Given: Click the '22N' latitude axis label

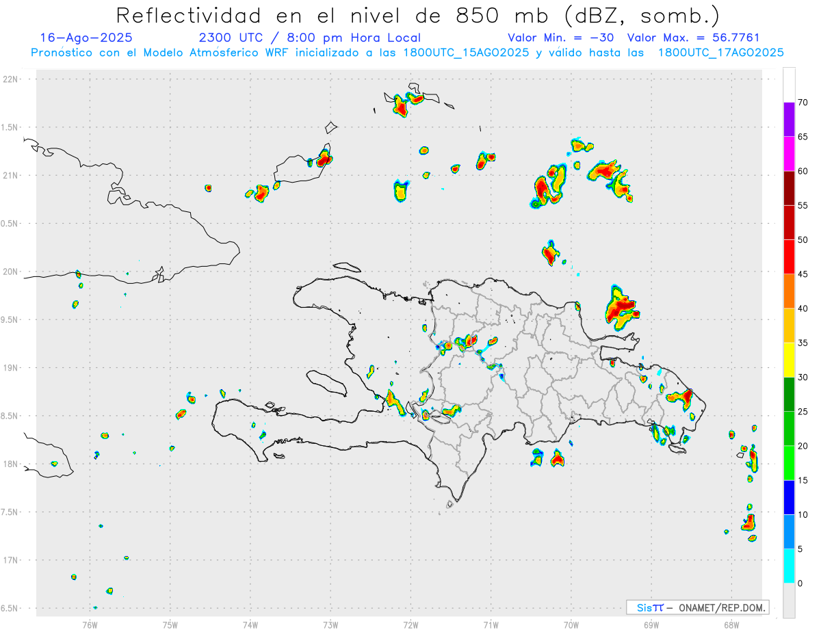Looking at the screenshot, I should pyautogui.click(x=12, y=79).
